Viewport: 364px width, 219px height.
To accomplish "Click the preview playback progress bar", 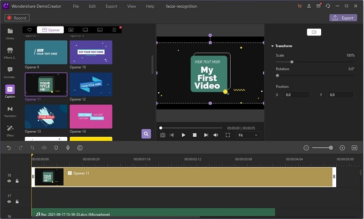I will [x=191, y=128].
